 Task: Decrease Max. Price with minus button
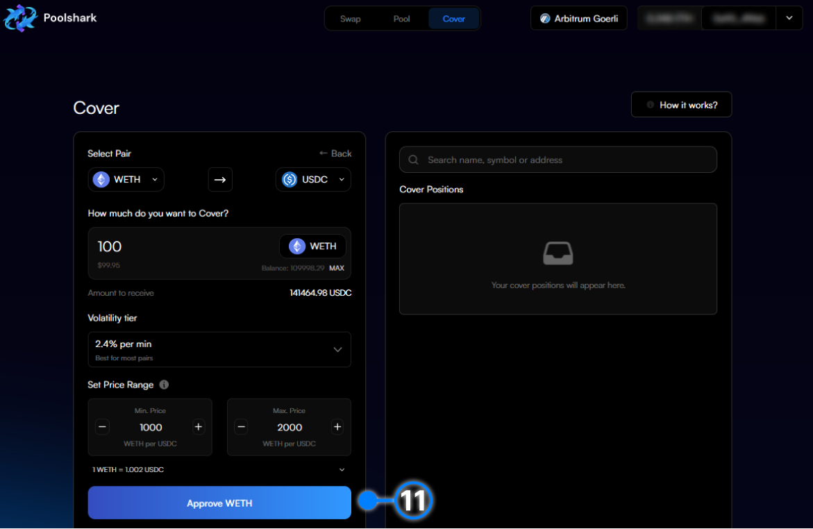click(241, 427)
